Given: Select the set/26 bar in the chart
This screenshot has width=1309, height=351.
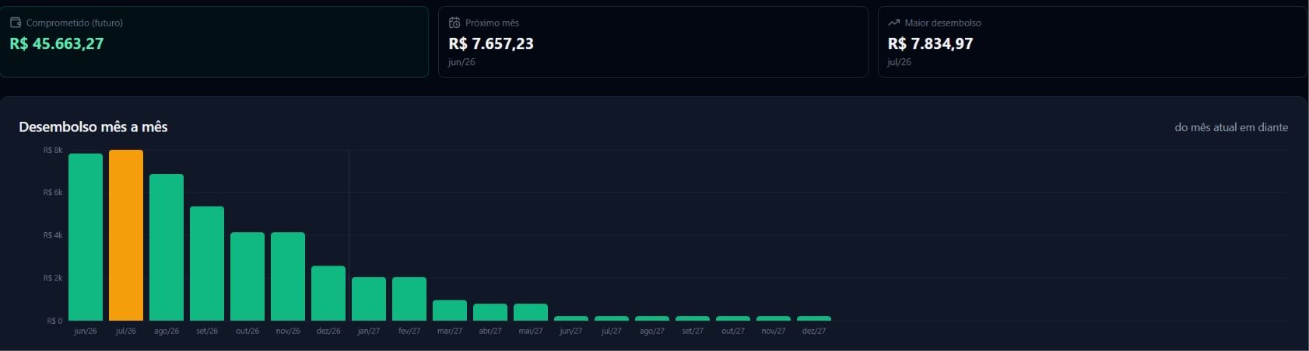Looking at the screenshot, I should [x=207, y=263].
